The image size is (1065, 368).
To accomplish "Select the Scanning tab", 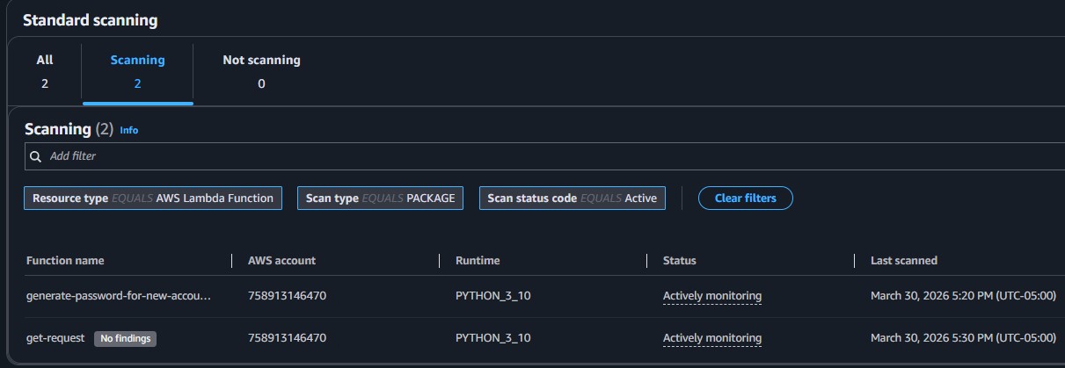I will 137,72.
